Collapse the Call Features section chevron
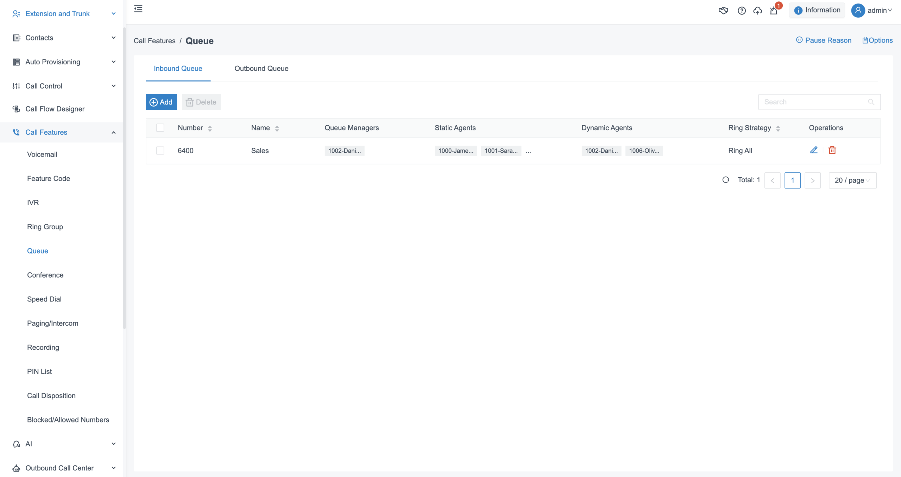The width and height of the screenshot is (901, 477). (113, 132)
